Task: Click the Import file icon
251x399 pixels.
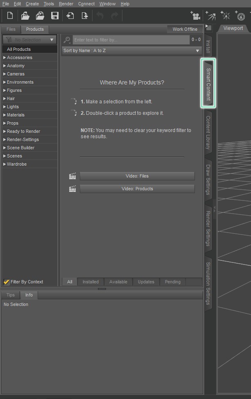Action: (x=70, y=16)
